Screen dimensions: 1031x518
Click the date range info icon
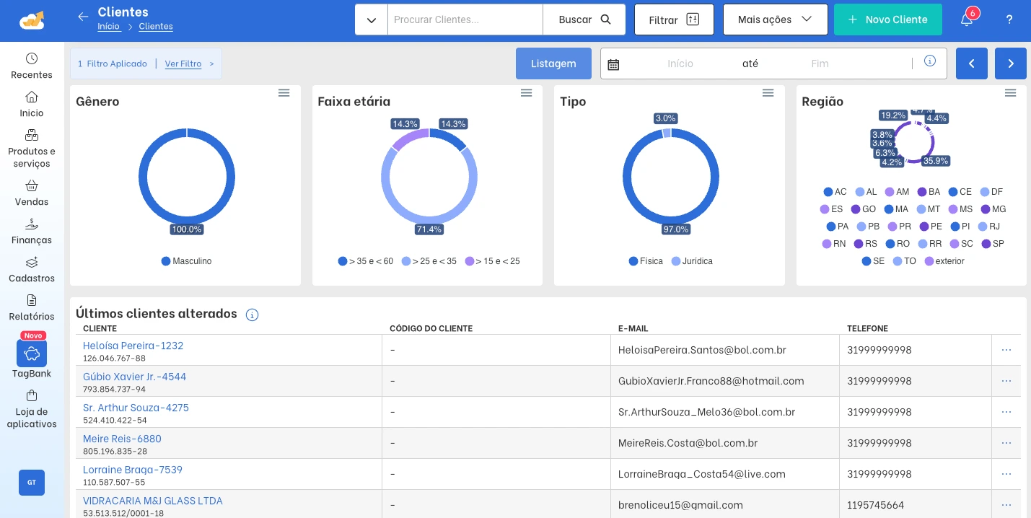(930, 61)
